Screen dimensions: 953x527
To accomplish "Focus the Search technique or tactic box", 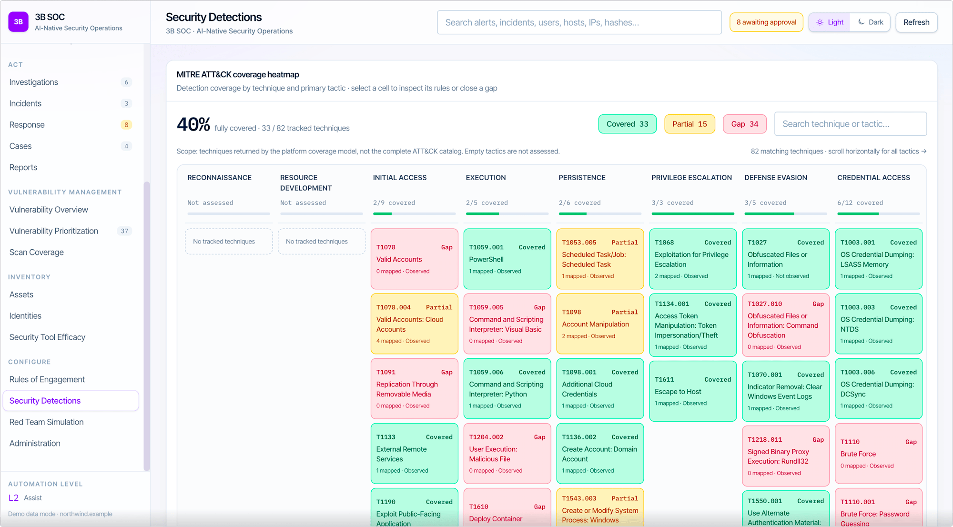I will pos(850,124).
